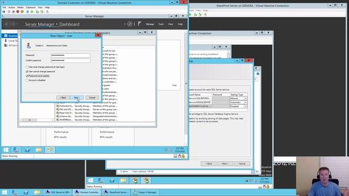Image resolution: width=349 pixels, height=196 pixels.
Task: Cancel the New Object - User dialog
Action: coord(92,97)
